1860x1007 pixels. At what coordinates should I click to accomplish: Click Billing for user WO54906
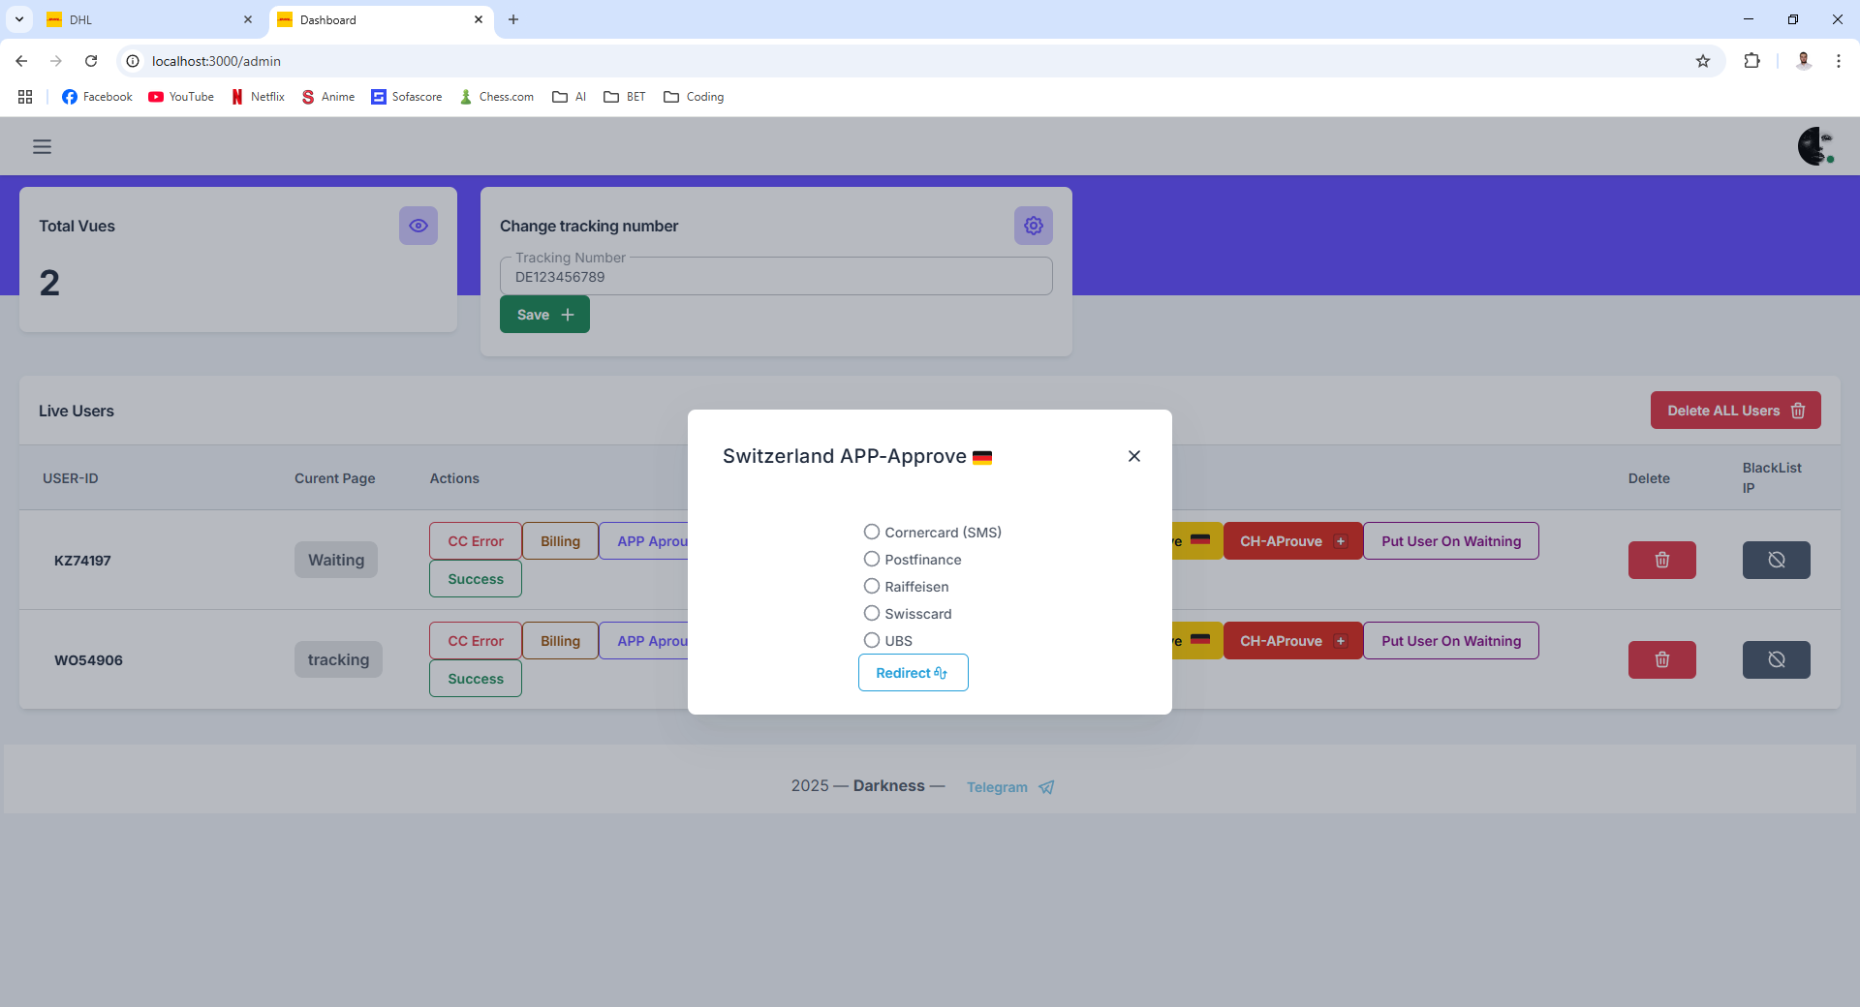click(x=560, y=641)
